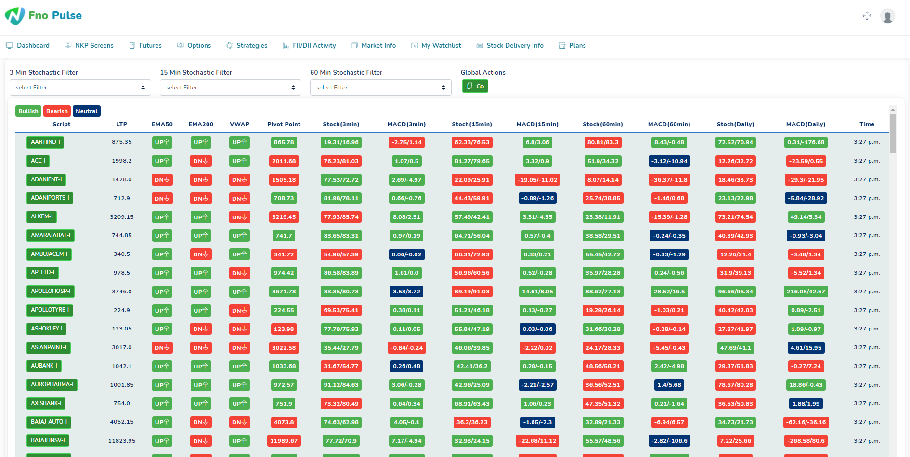Open the Dashboard menu

click(x=27, y=45)
